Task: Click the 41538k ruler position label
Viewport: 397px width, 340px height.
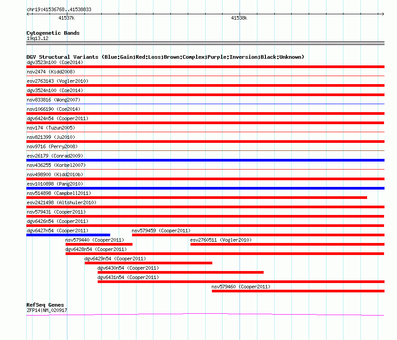Action: pyautogui.click(x=239, y=18)
